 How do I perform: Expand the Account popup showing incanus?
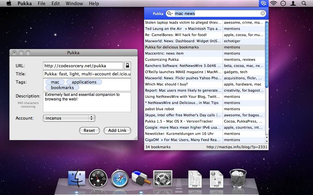69,118
